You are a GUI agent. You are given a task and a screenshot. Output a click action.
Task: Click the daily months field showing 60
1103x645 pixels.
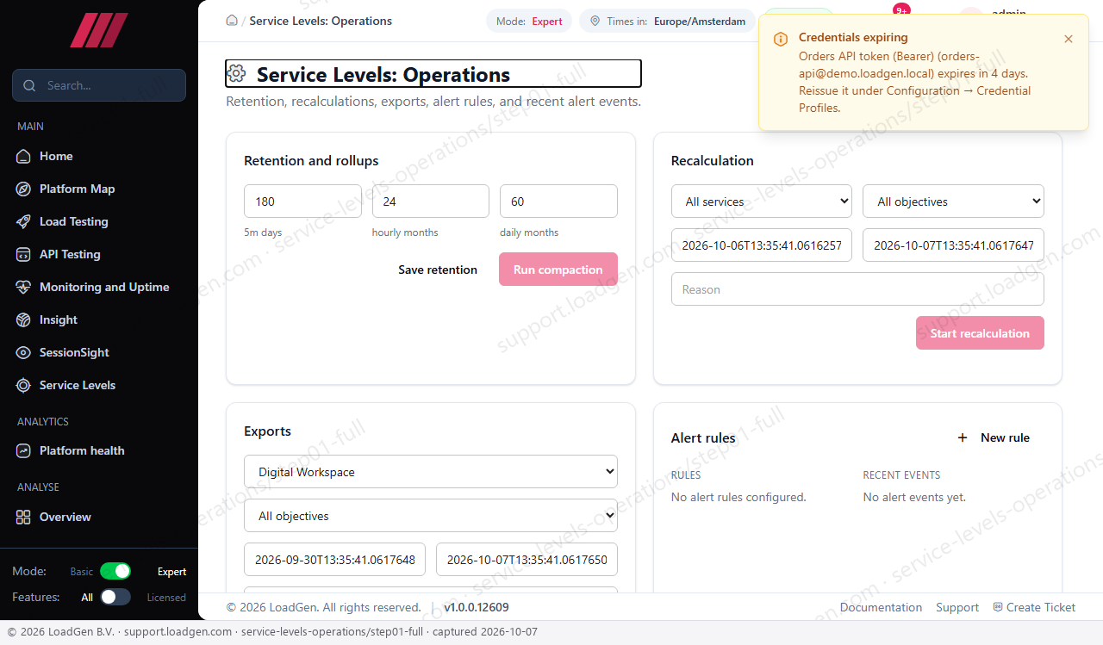coord(558,202)
